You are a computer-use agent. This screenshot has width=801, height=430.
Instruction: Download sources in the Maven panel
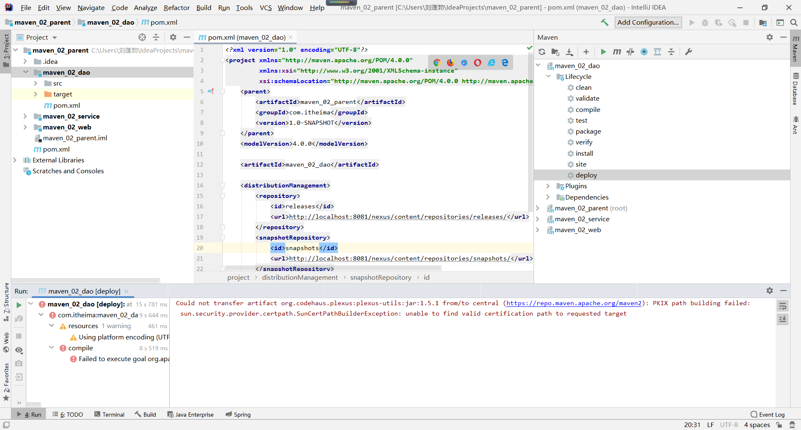pos(569,52)
